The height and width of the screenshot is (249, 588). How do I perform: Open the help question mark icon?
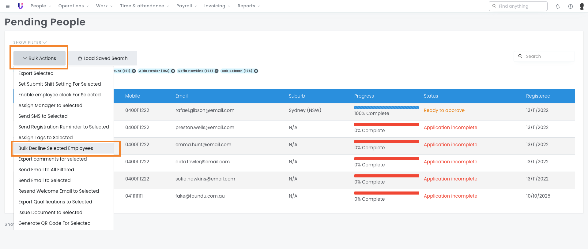pos(570,6)
